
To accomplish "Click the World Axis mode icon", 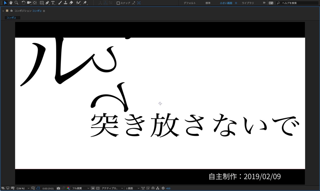I will (105, 3).
